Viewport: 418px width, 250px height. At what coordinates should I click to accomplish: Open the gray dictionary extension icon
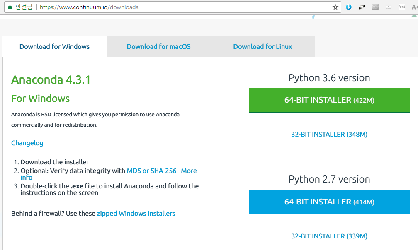(375, 7)
